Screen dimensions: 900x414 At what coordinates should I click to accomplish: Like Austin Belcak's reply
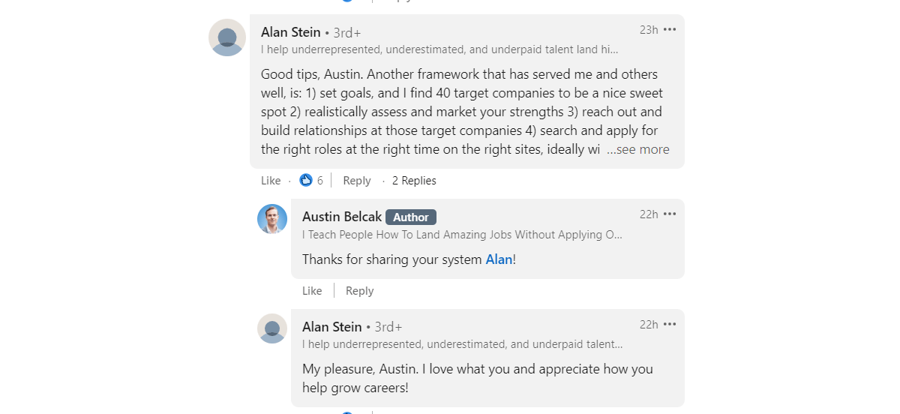(312, 291)
